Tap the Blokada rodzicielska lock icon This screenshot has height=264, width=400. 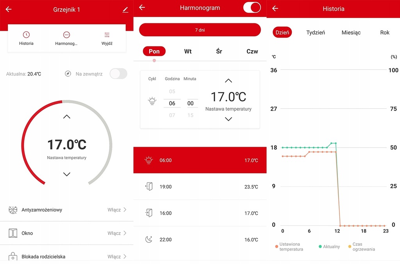click(x=13, y=256)
